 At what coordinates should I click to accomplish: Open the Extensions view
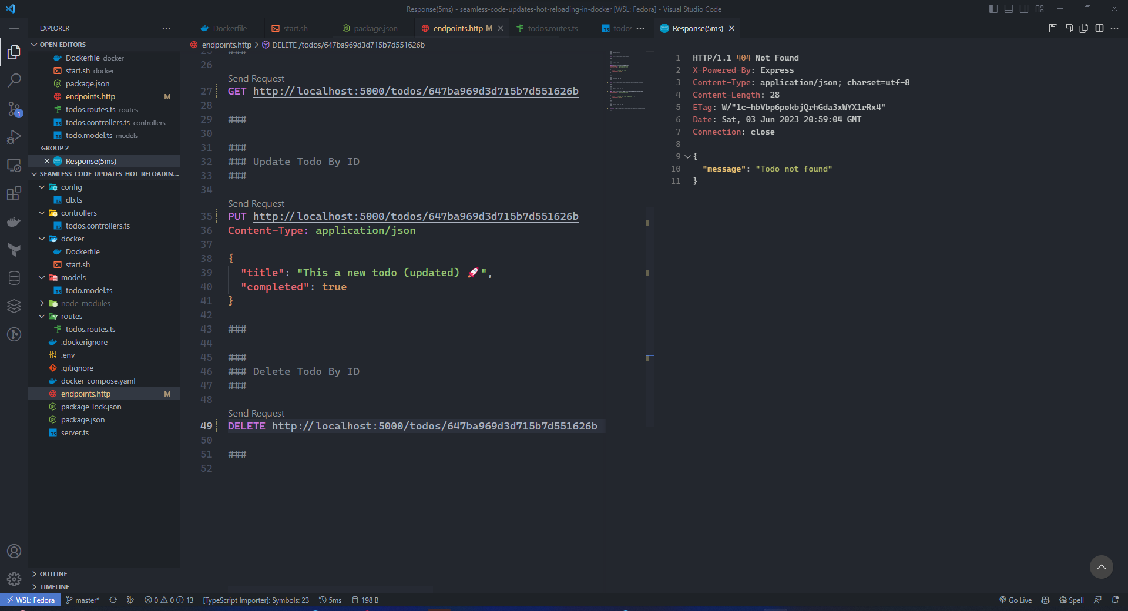click(14, 193)
